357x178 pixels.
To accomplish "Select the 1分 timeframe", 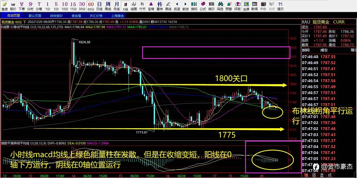I will coord(47,6).
